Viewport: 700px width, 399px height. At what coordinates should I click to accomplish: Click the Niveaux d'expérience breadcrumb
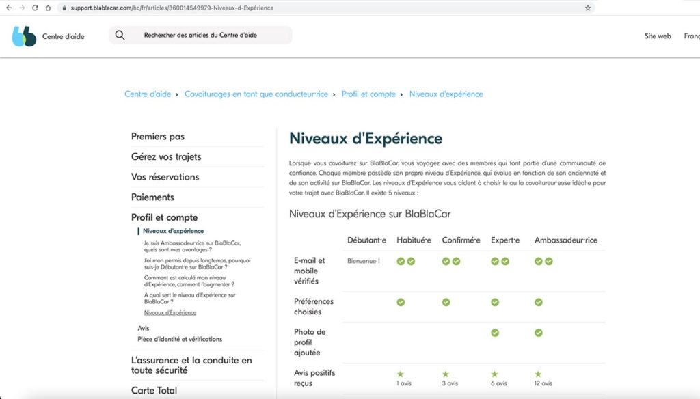pyautogui.click(x=446, y=94)
